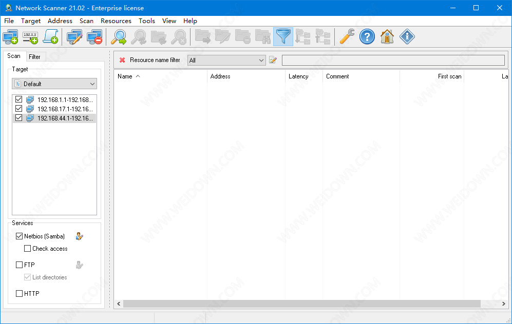The height and width of the screenshot is (324, 512).
Task: Click the grayed collapse tree icon
Action: pos(323,36)
